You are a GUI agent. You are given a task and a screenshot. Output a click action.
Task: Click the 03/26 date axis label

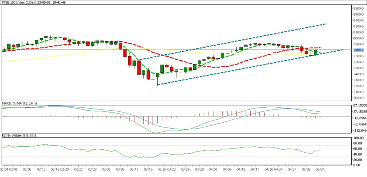click(x=185, y=169)
